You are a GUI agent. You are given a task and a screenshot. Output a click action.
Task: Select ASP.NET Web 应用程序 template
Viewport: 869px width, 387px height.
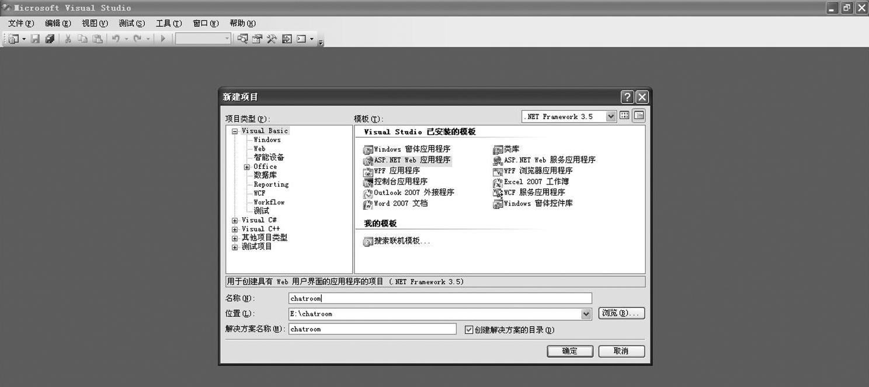(407, 160)
